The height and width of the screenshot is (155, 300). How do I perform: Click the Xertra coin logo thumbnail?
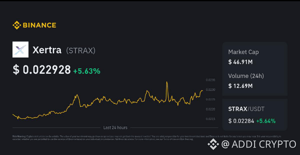tap(20, 50)
